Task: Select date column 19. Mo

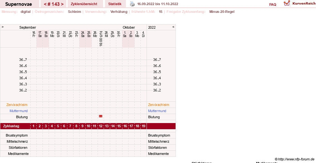Action: pos(52,34)
